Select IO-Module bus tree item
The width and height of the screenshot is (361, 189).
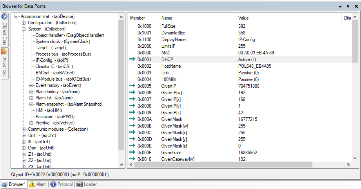(x=63, y=79)
